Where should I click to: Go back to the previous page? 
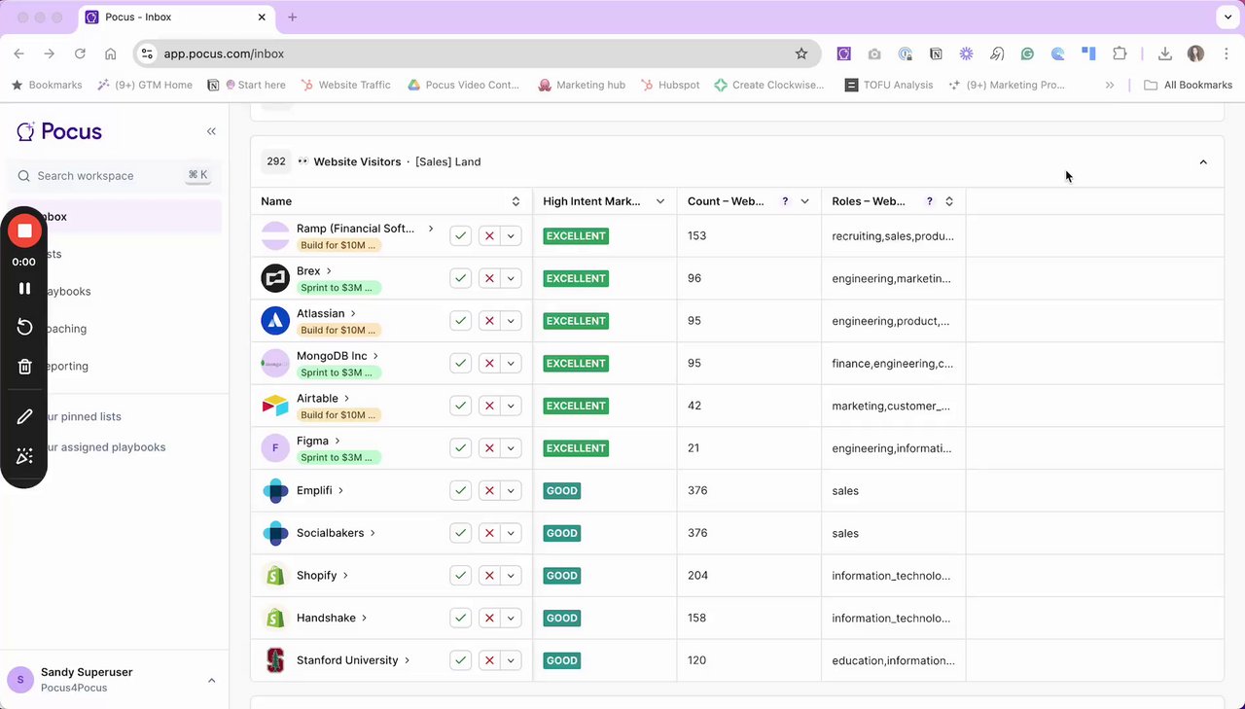tap(19, 53)
